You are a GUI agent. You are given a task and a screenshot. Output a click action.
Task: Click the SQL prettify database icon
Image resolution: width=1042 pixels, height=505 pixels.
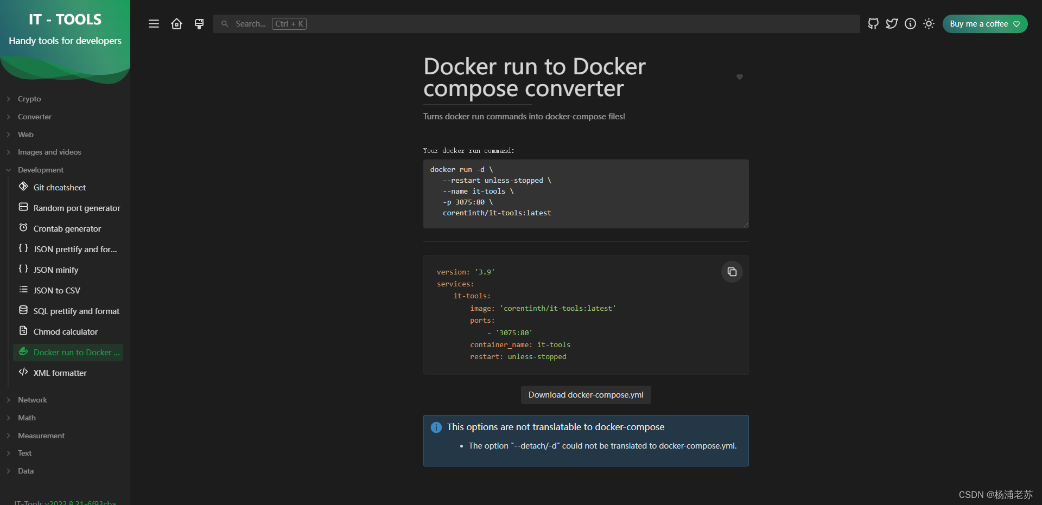pos(23,310)
